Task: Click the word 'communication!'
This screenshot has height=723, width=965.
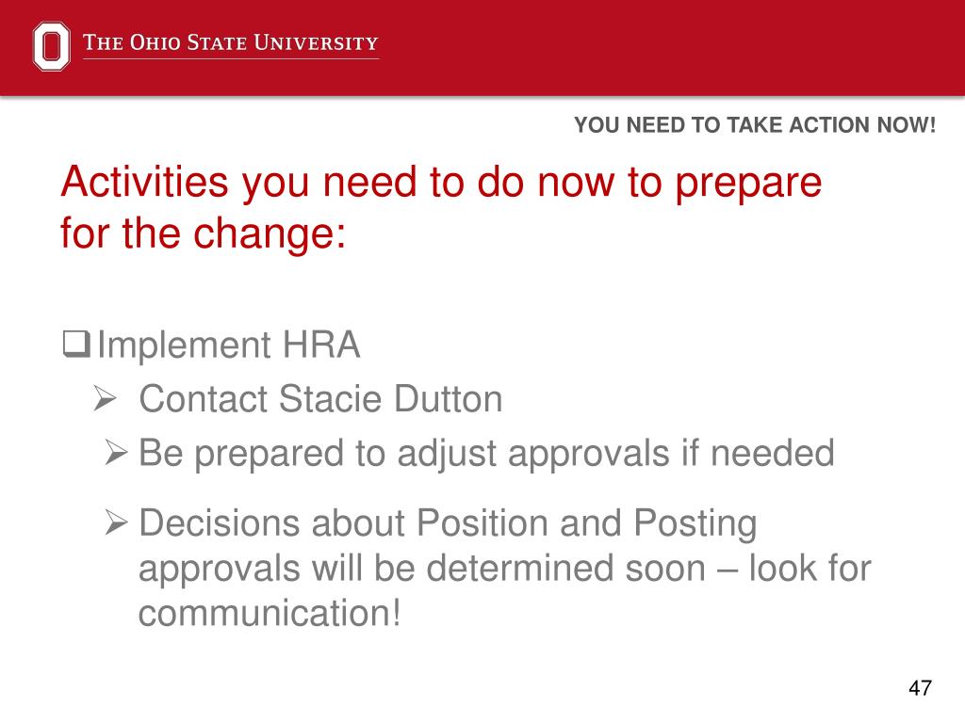Action: (270, 613)
